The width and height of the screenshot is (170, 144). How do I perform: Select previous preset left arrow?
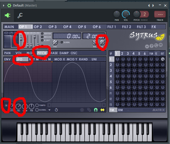149,5
